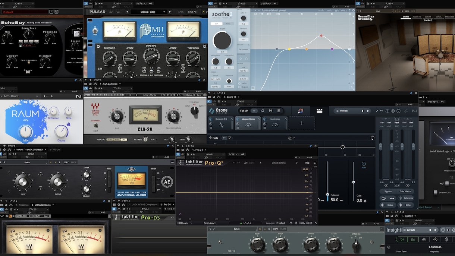The image size is (455, 256).
Task: Switch to DRUMS tab in Sound City
Action: click(x=406, y=17)
